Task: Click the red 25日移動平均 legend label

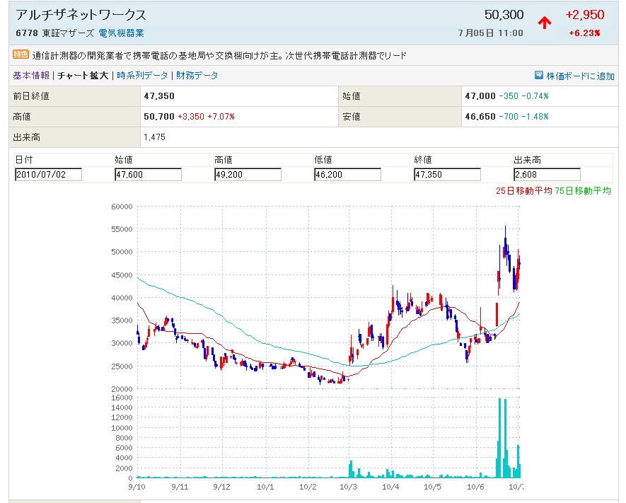Action: click(523, 190)
